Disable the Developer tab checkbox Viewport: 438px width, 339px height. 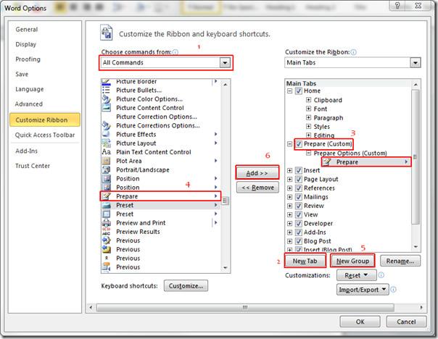[x=299, y=224]
